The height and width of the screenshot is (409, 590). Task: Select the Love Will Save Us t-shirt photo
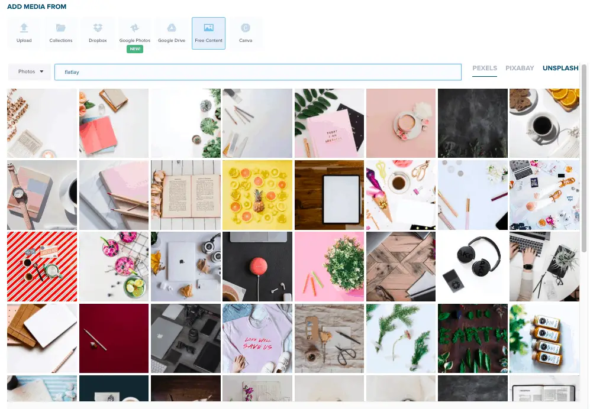(x=257, y=338)
